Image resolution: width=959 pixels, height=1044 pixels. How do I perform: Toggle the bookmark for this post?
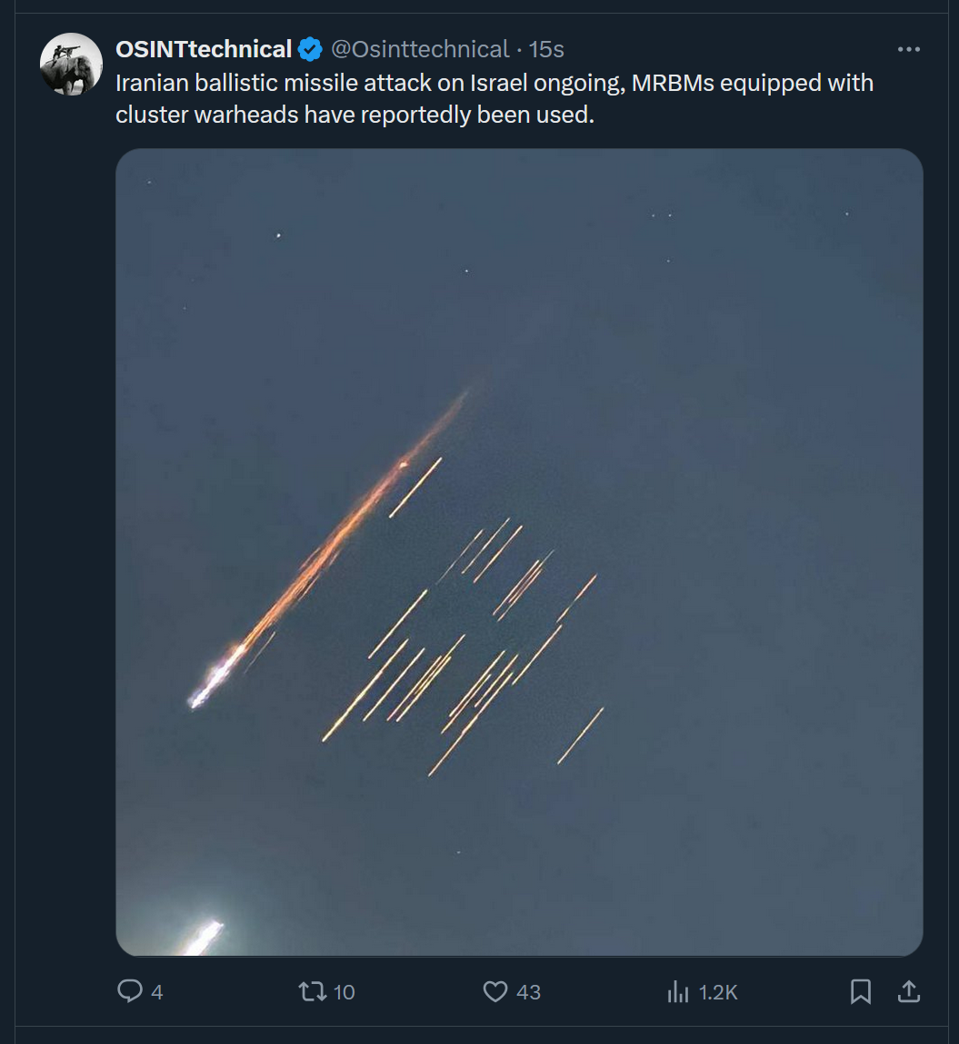[860, 990]
